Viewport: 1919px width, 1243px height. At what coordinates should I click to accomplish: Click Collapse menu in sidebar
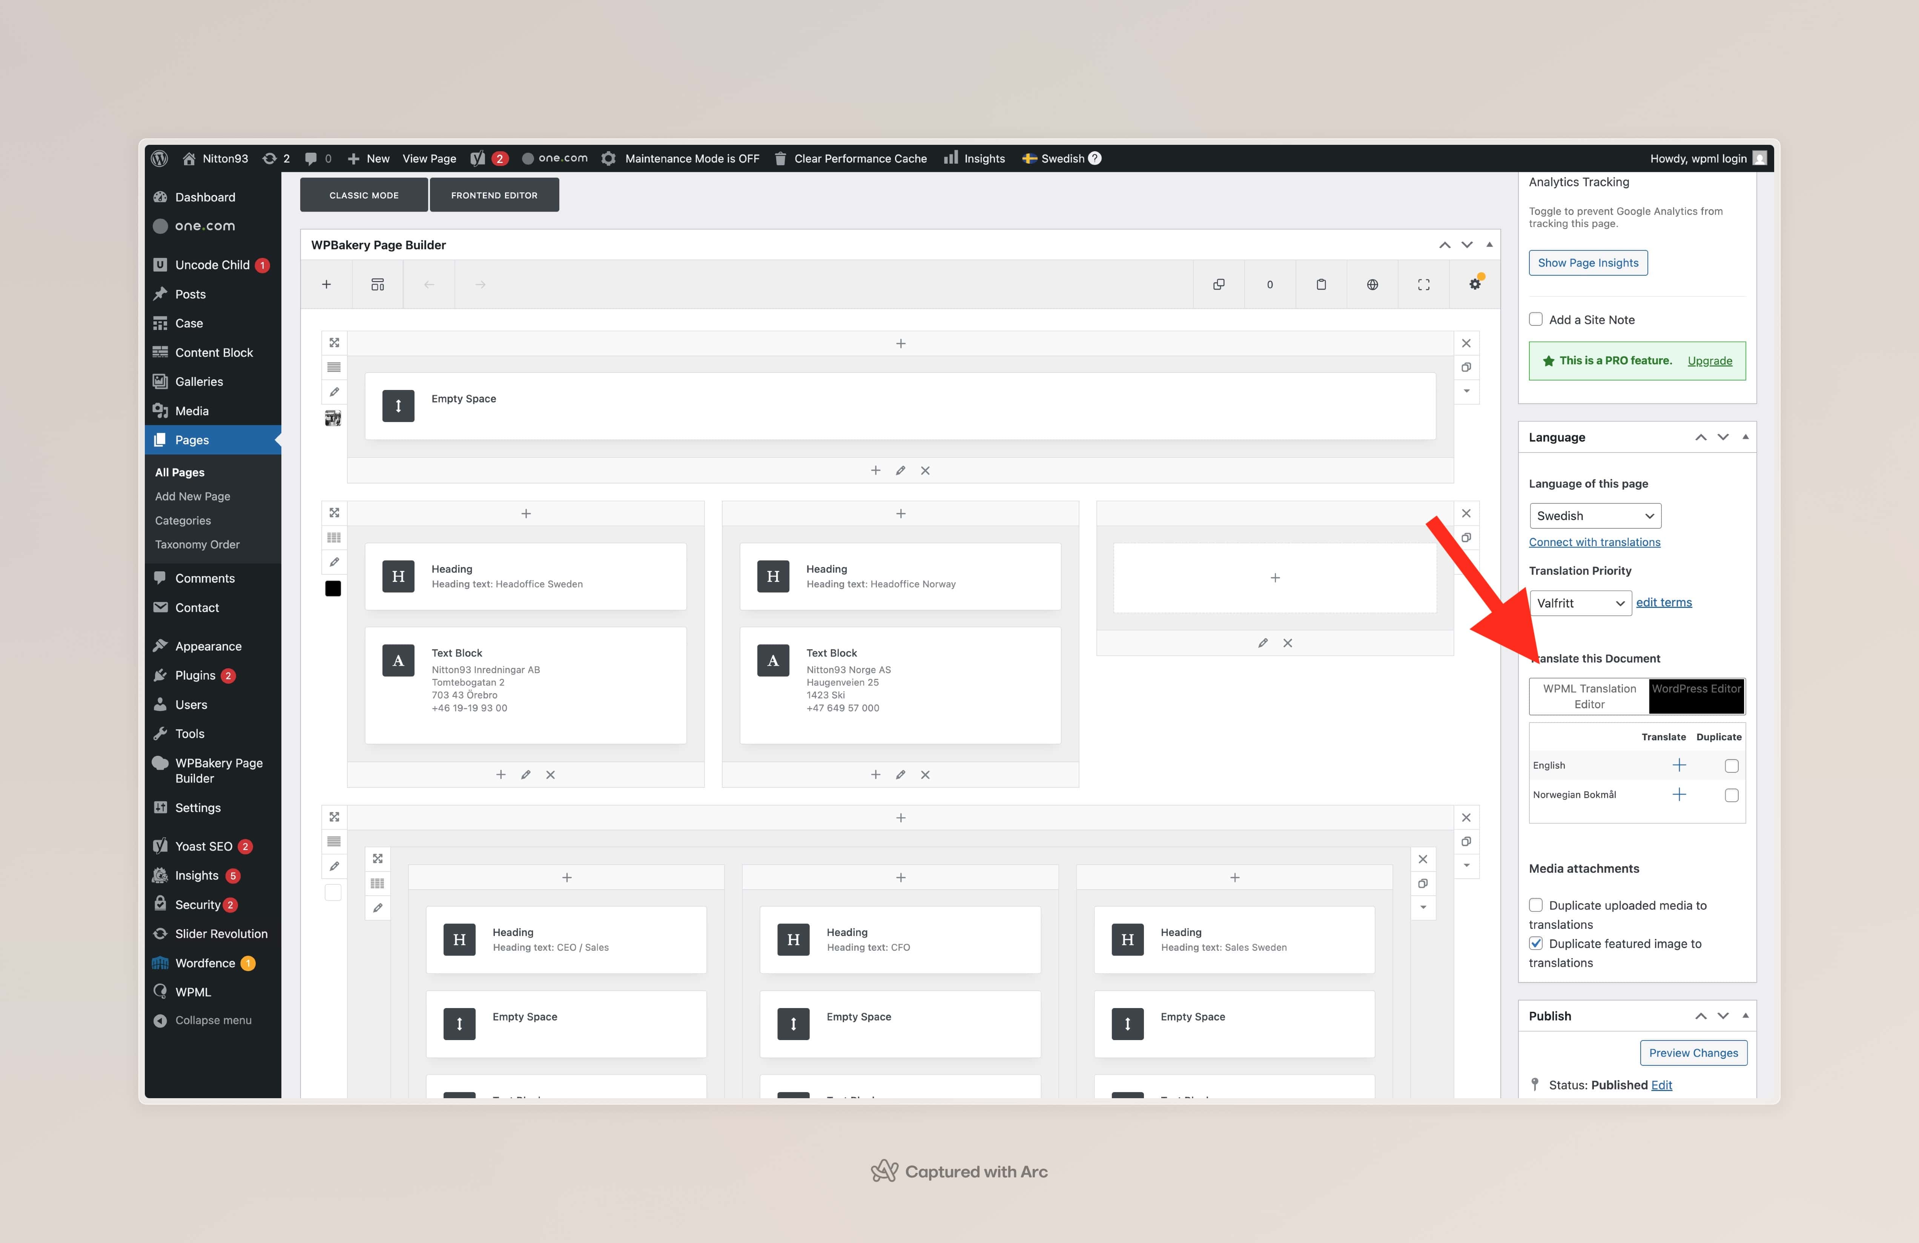click(x=213, y=1020)
